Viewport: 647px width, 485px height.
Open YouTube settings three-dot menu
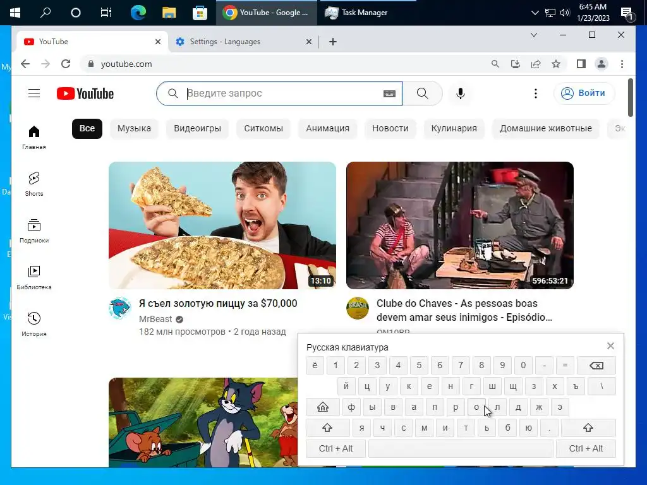coord(536,93)
